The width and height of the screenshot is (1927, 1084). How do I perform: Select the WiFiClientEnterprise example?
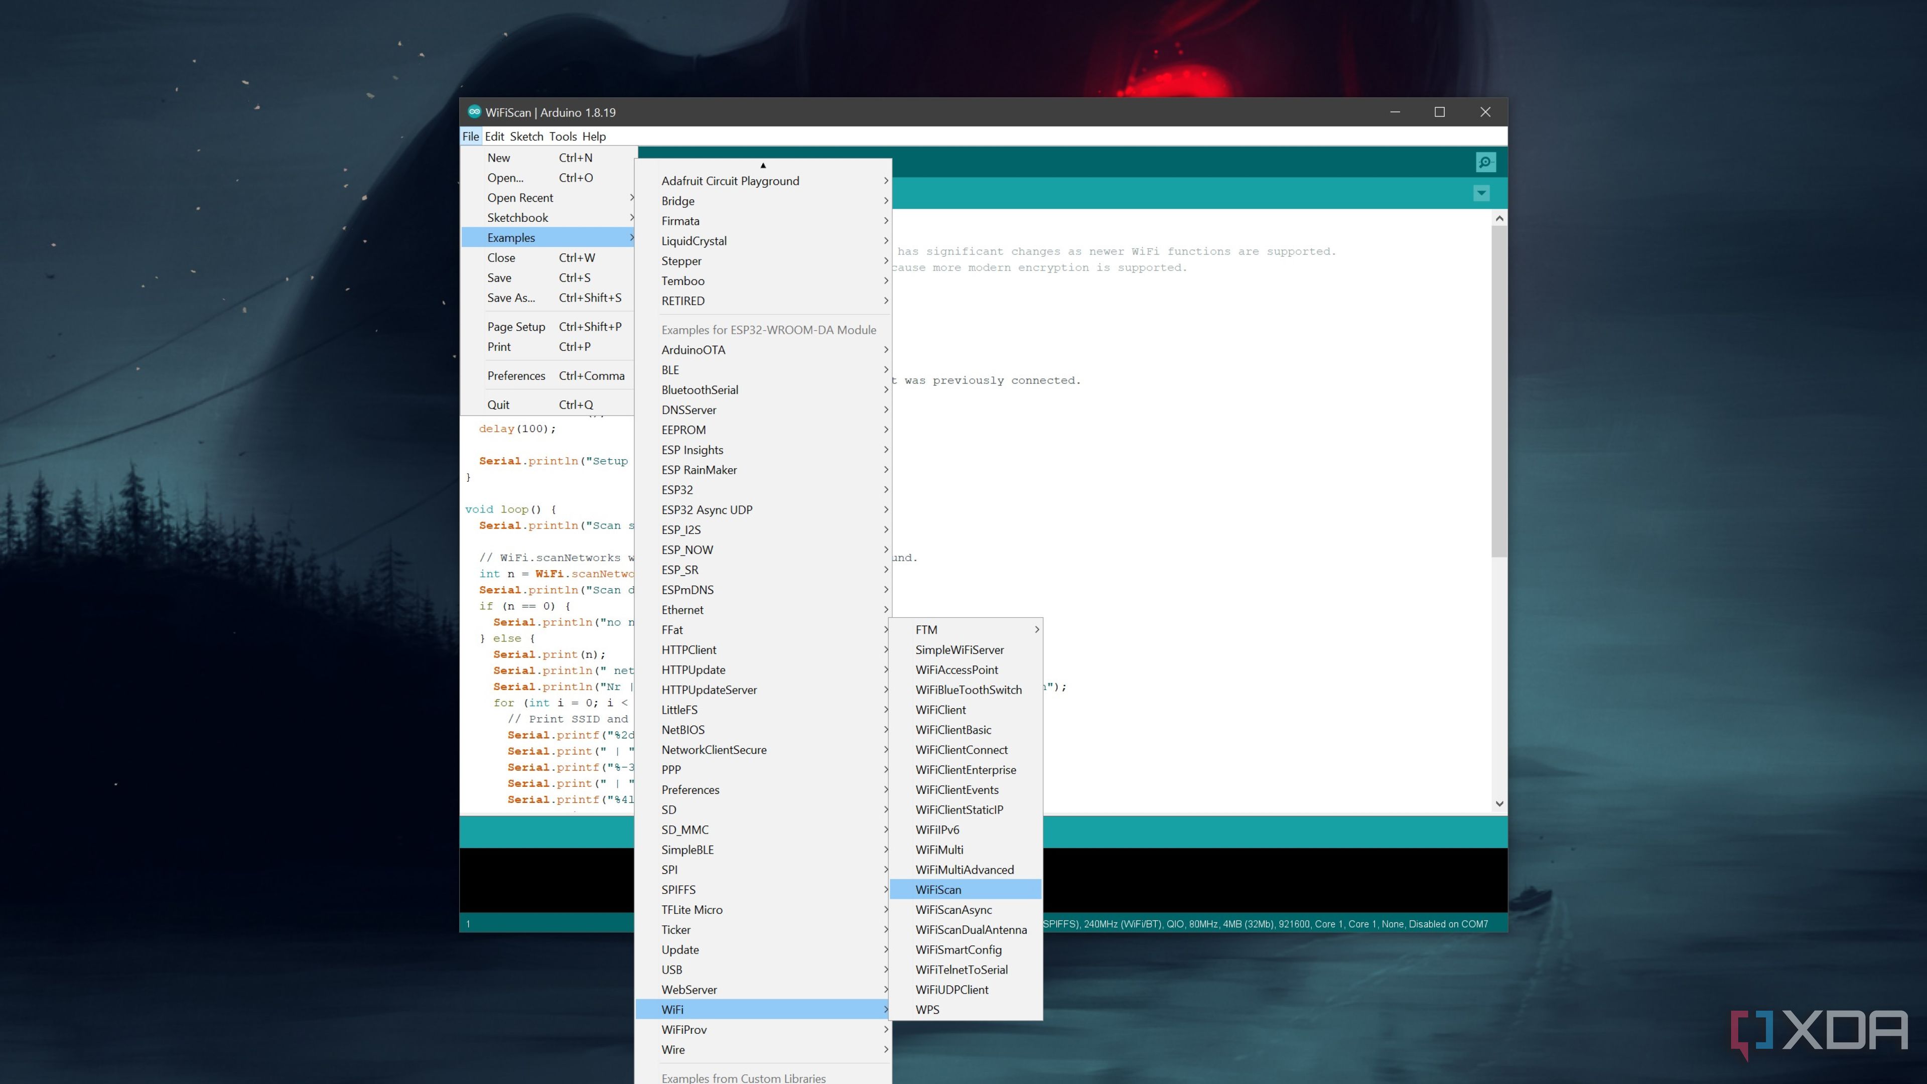coord(966,770)
